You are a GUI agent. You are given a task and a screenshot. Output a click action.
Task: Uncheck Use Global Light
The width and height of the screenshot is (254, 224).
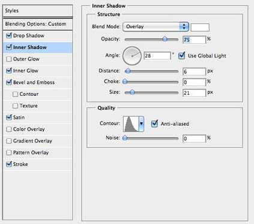tap(181, 56)
